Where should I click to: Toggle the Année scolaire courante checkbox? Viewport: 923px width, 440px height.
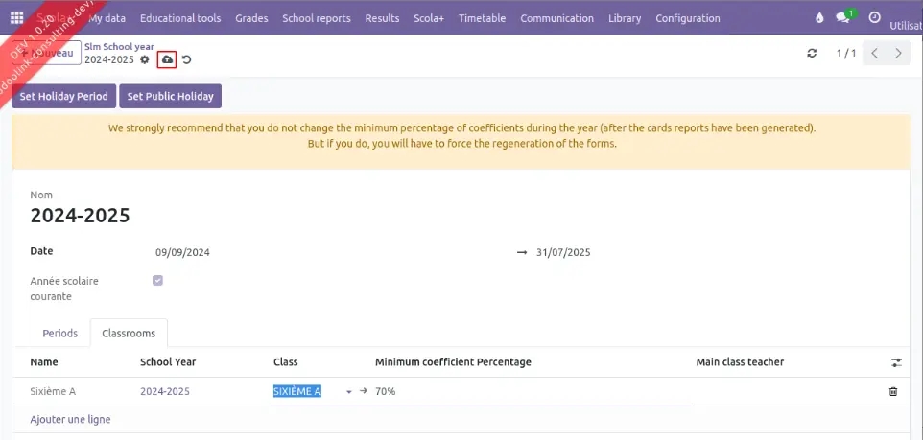pyautogui.click(x=158, y=281)
